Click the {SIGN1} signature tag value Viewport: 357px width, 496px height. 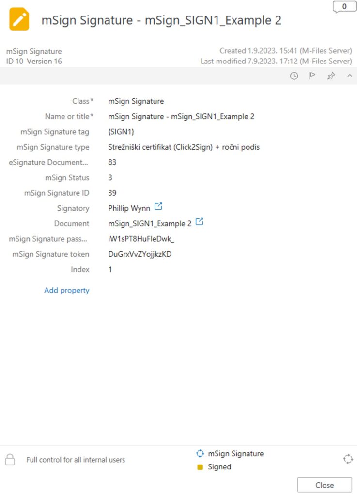pyautogui.click(x=121, y=132)
